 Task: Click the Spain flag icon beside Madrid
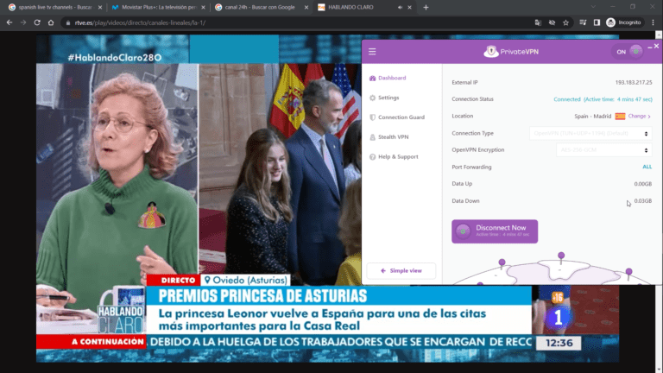tap(620, 116)
